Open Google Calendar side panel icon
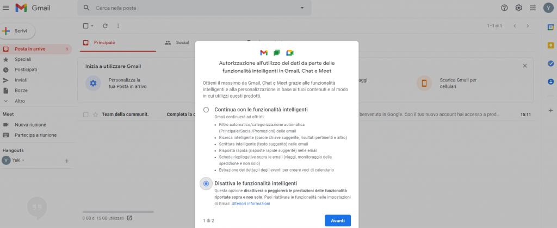This screenshot has width=557, height=228. coord(550,27)
